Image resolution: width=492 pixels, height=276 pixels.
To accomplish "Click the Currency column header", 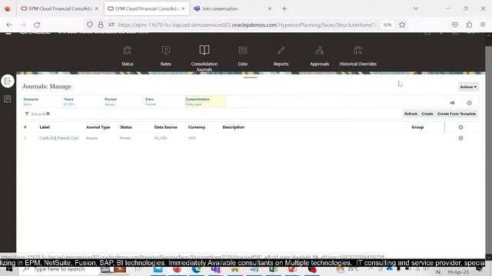I will tap(197, 127).
